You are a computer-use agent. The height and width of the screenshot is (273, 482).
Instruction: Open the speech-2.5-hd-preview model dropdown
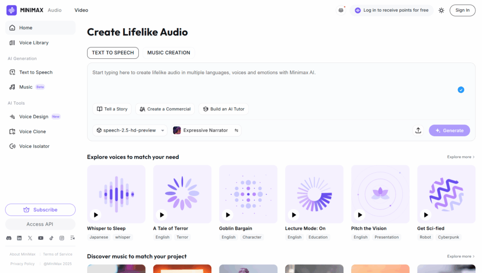click(130, 131)
